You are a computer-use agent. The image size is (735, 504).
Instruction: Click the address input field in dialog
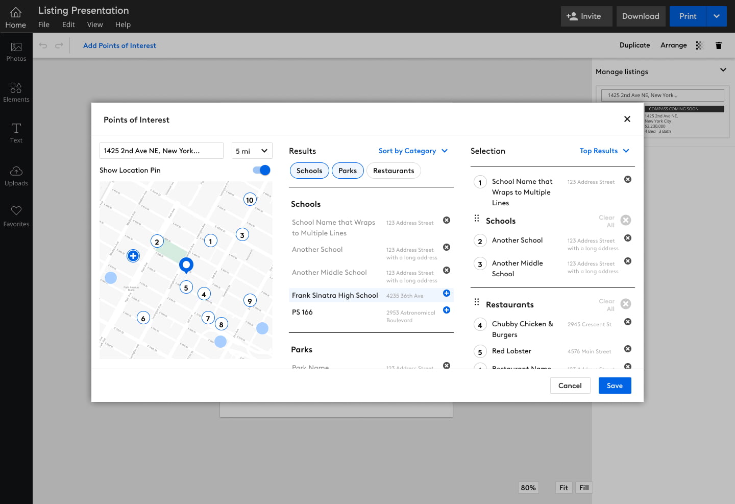tap(161, 151)
